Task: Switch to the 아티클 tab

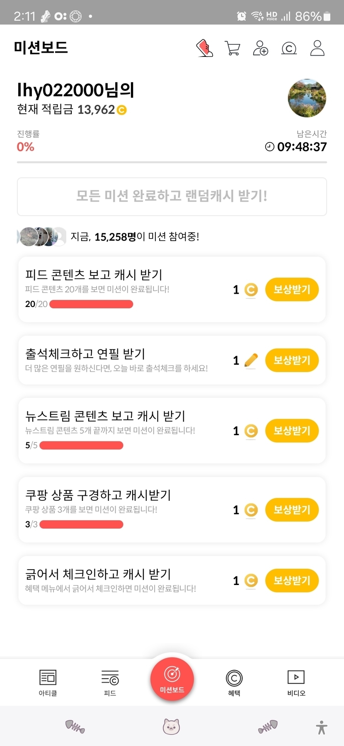Action: pos(48,683)
